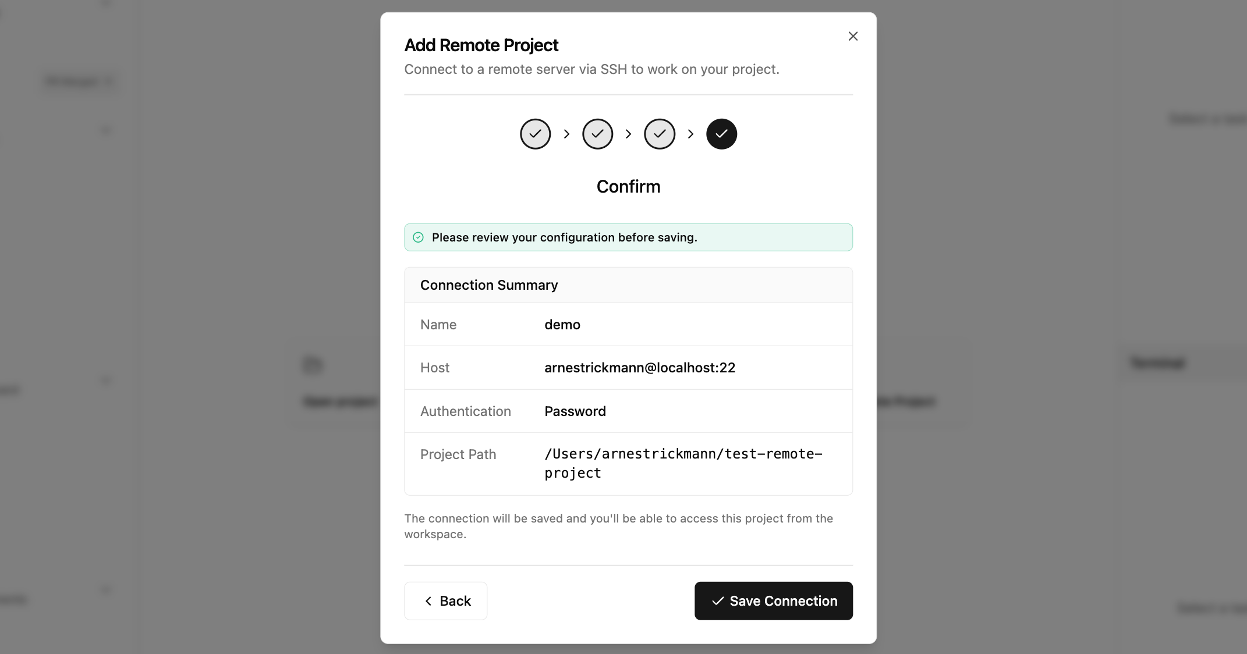Click the green check icon in review notice
Image resolution: width=1247 pixels, height=654 pixels.
pyautogui.click(x=418, y=237)
